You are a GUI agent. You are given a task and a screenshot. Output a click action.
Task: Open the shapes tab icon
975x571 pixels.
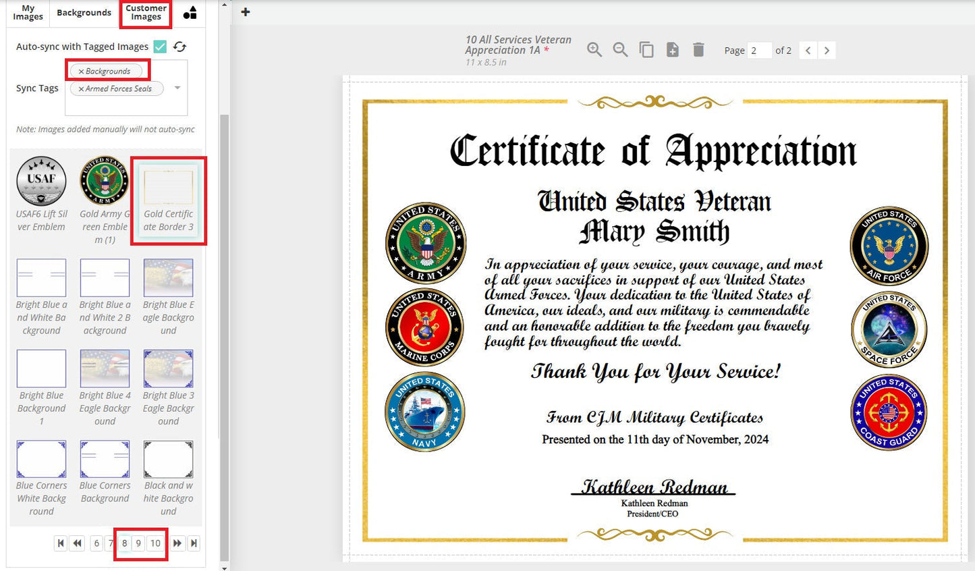pyautogui.click(x=190, y=12)
